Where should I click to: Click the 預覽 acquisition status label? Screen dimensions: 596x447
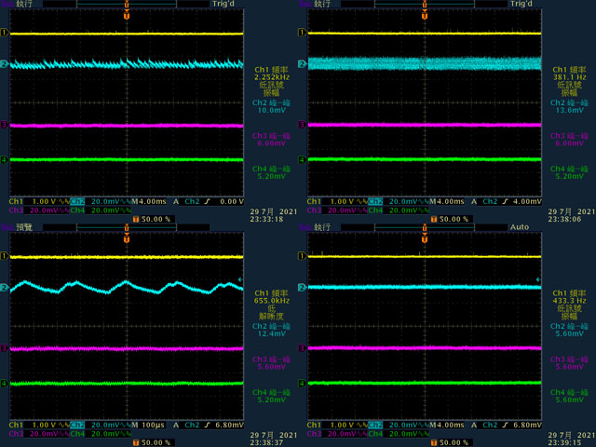(24, 227)
